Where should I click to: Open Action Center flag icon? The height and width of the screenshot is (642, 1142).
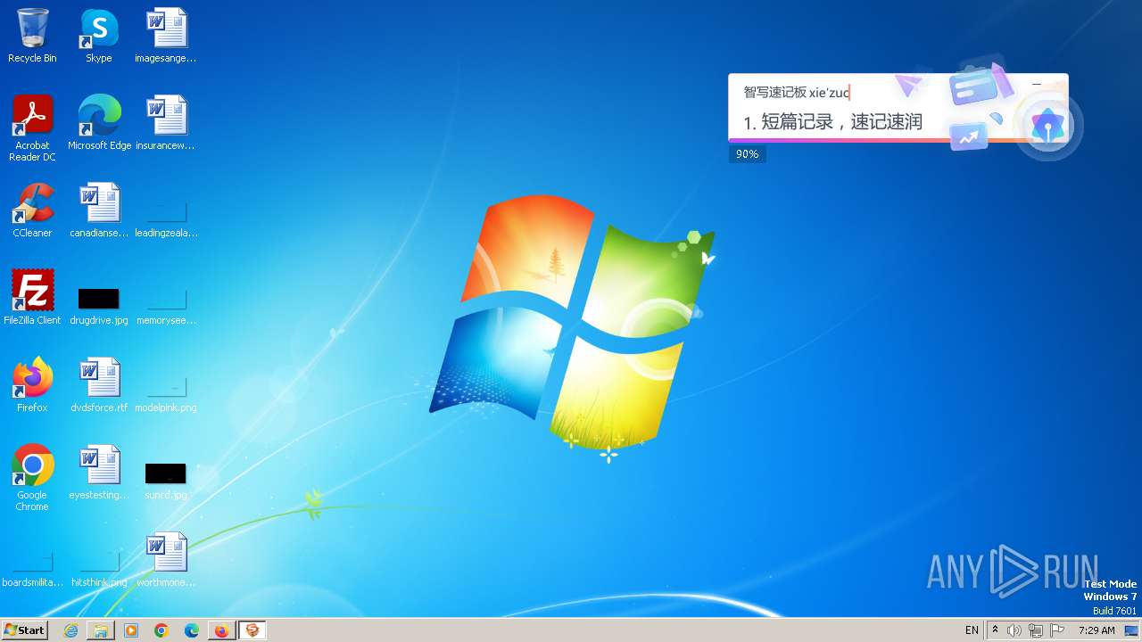coord(1057,630)
